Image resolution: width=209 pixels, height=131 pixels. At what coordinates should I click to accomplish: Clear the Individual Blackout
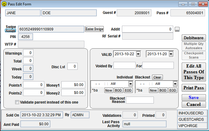[157, 77]
